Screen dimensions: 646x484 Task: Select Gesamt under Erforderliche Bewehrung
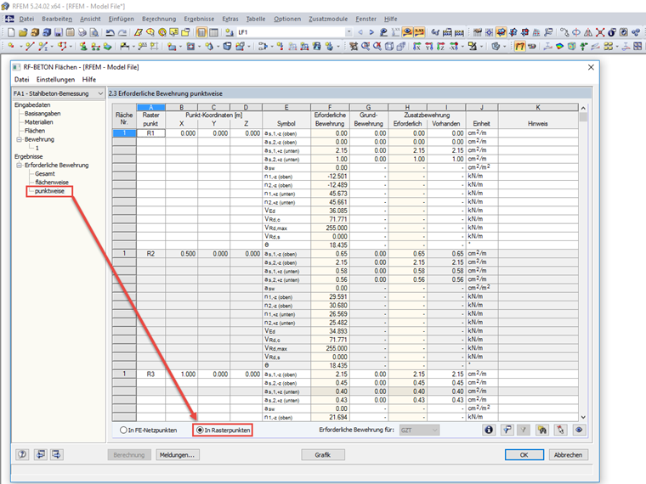click(x=45, y=174)
